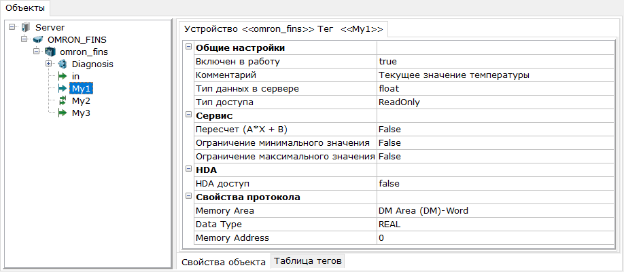Click the HDA доступ property name
The height and width of the screenshot is (272, 624).
point(223,183)
